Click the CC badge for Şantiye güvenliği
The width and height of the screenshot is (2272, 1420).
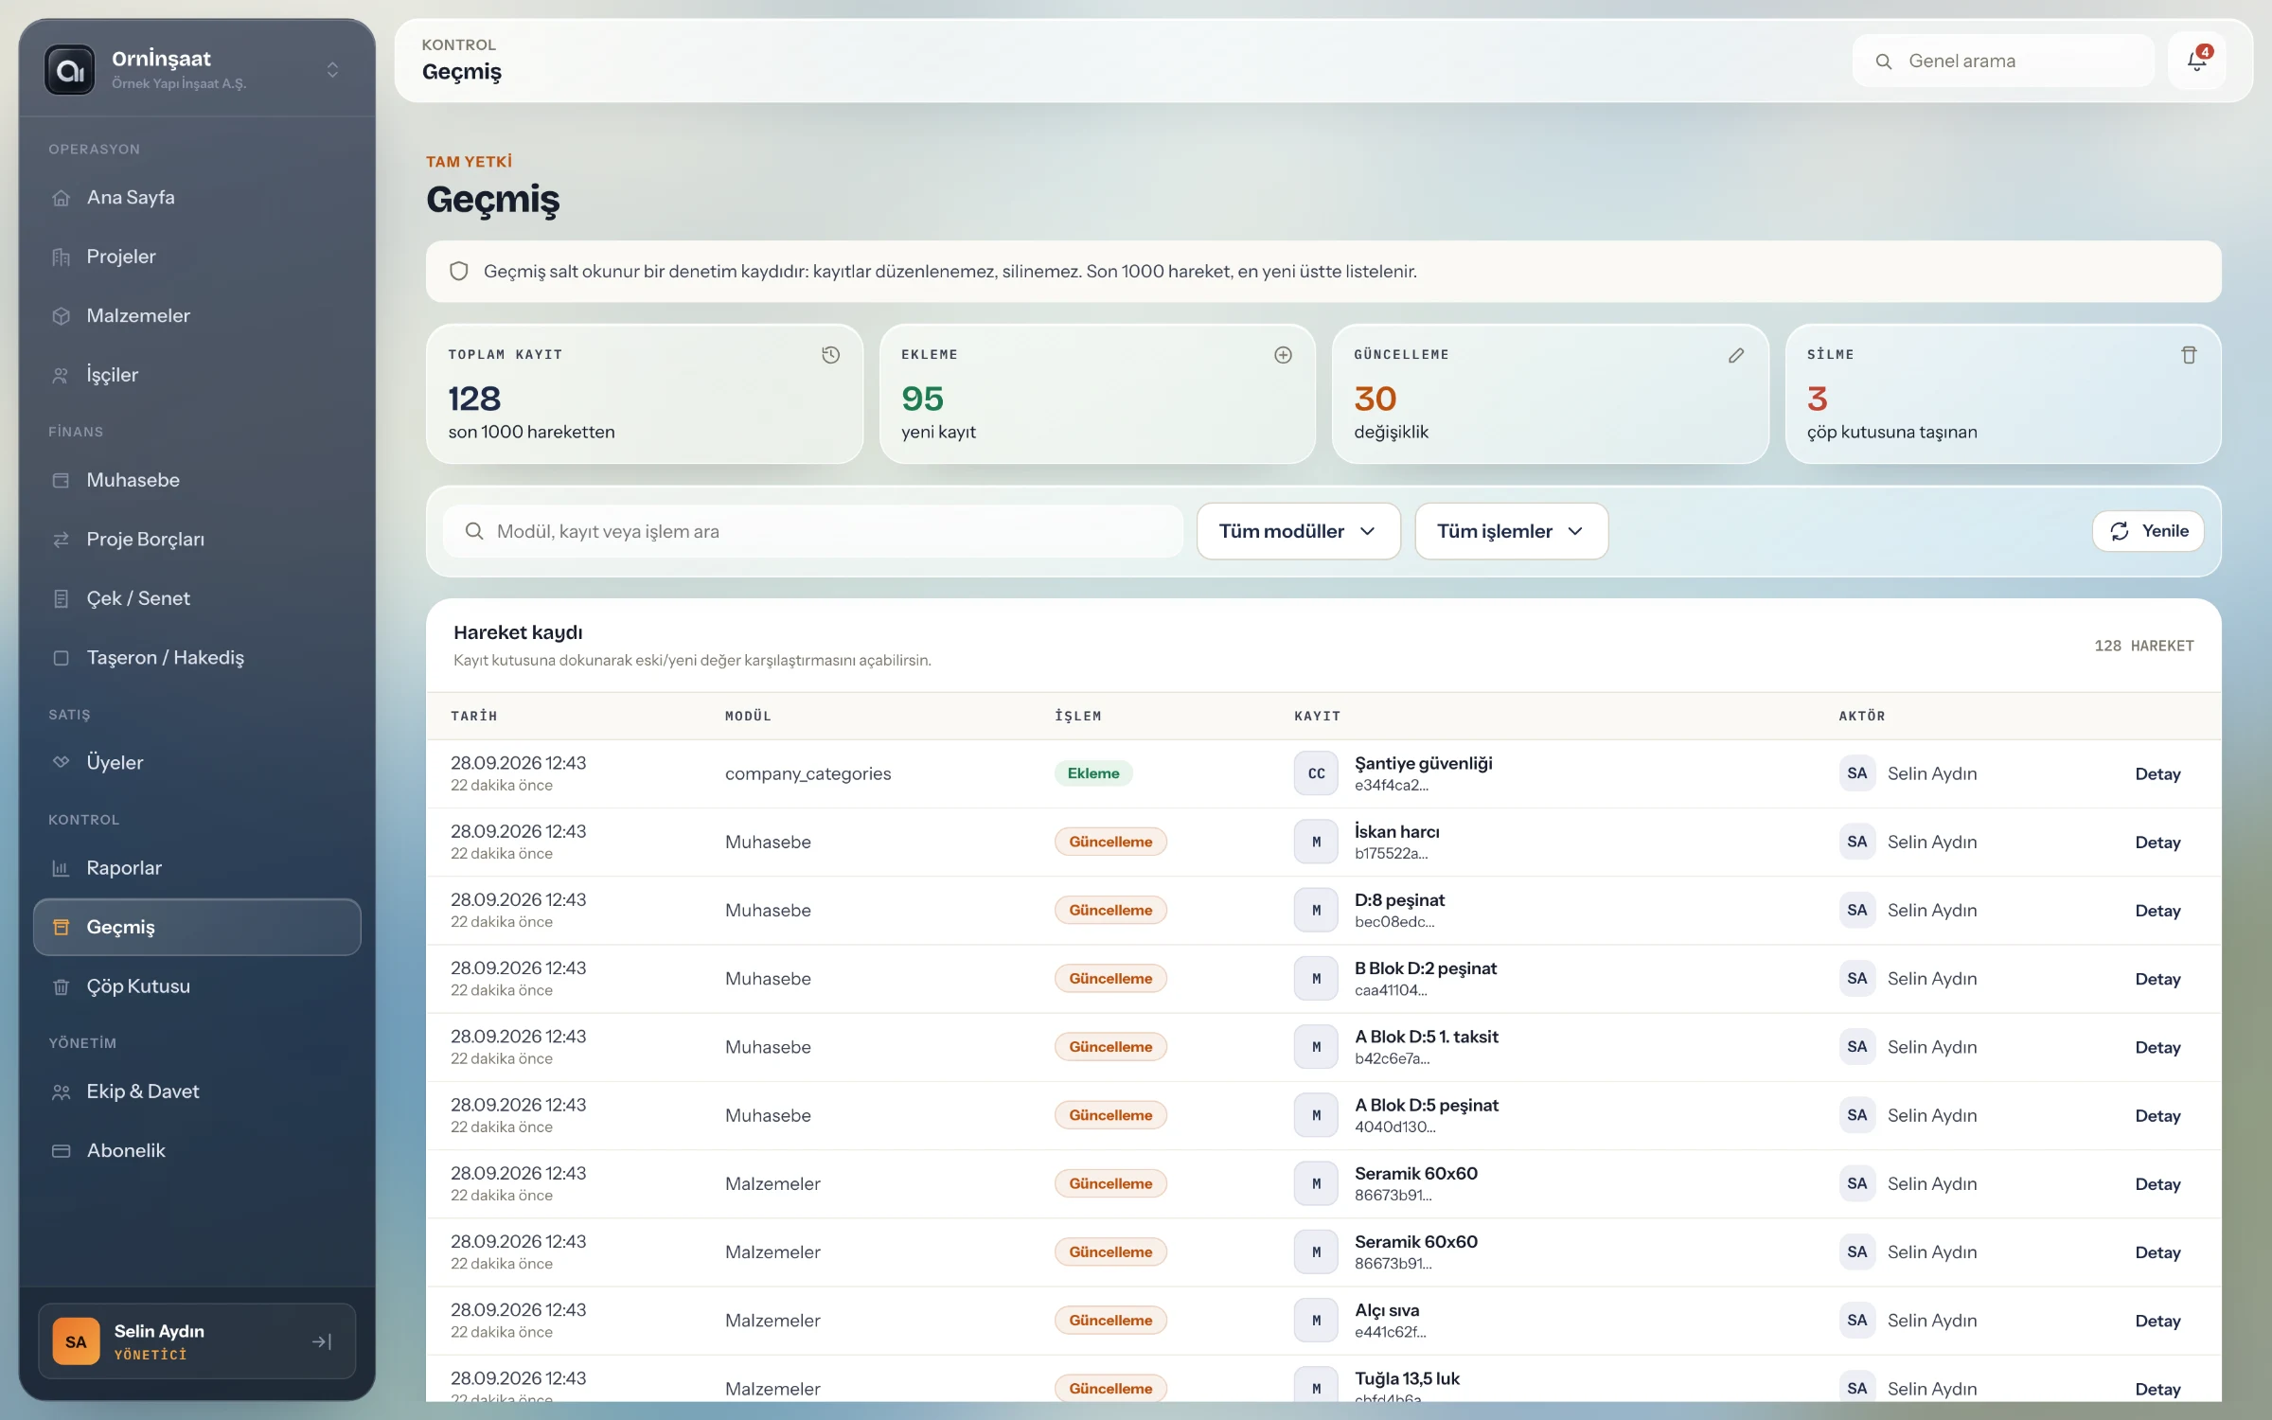1316,773
